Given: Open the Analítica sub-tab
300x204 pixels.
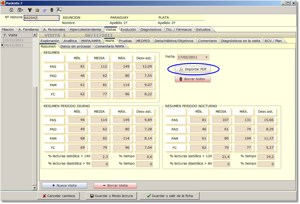Looking at the screenshot, I should [70, 41].
